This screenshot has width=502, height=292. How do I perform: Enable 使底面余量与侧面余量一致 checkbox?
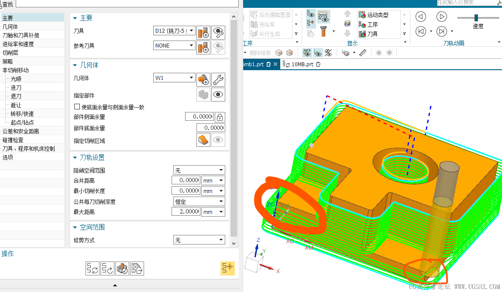77,107
